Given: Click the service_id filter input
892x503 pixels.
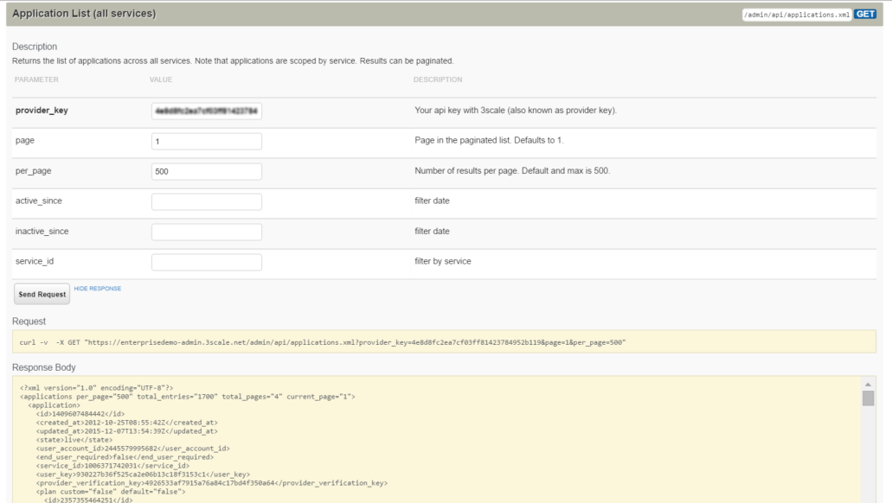Looking at the screenshot, I should tap(206, 261).
